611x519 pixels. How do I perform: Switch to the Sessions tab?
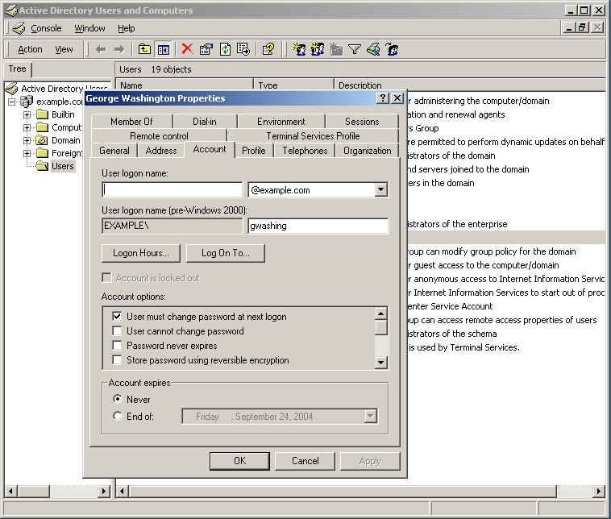click(362, 122)
